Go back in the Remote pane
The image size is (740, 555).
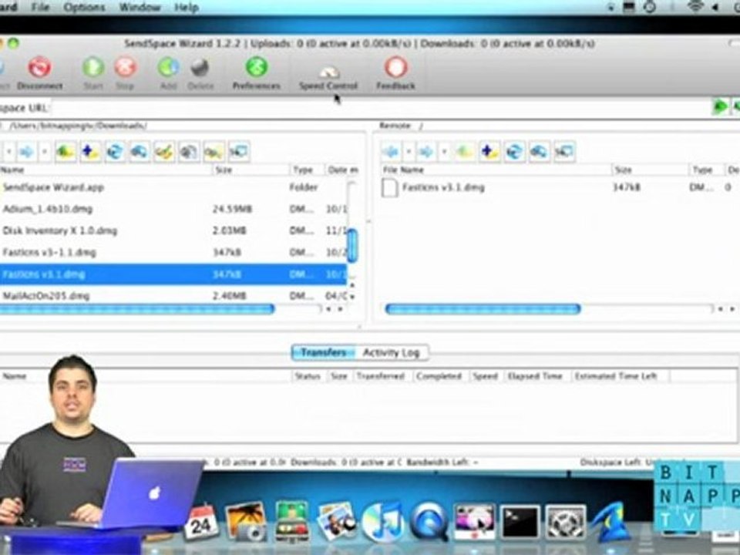[391, 152]
